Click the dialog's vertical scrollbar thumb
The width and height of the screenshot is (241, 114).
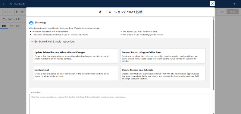pos(213,55)
